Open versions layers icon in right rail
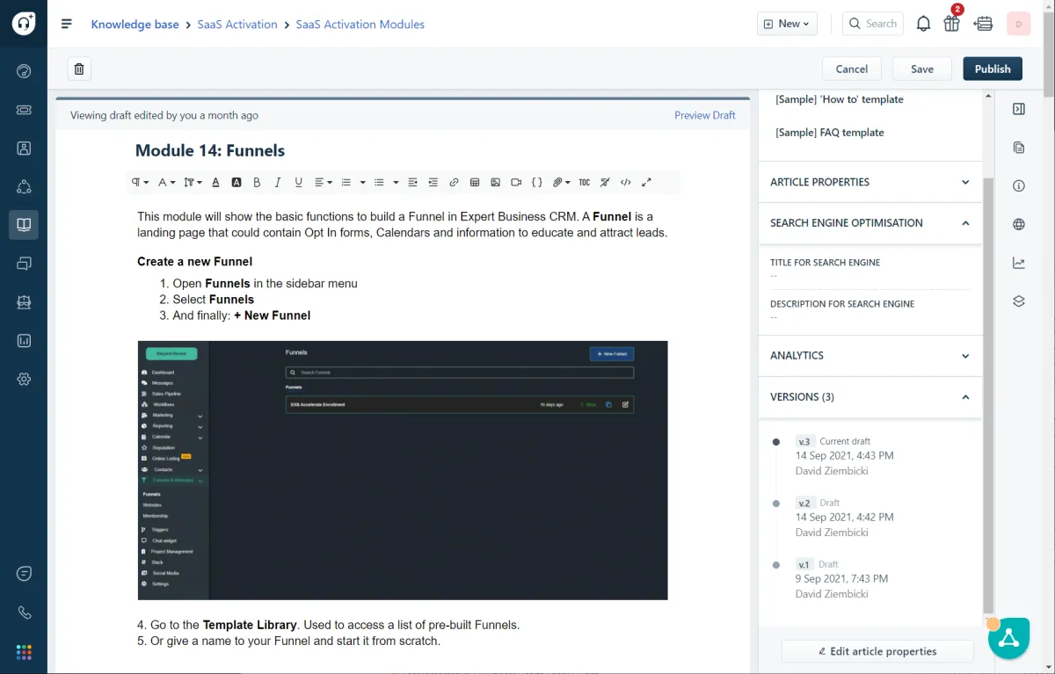Viewport: 1055px width, 674px height. pos(1019,301)
